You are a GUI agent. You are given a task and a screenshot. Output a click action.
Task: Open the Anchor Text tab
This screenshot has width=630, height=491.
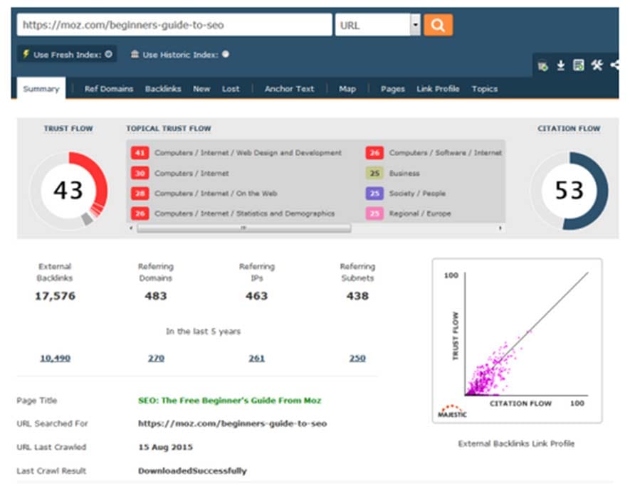pyautogui.click(x=289, y=89)
